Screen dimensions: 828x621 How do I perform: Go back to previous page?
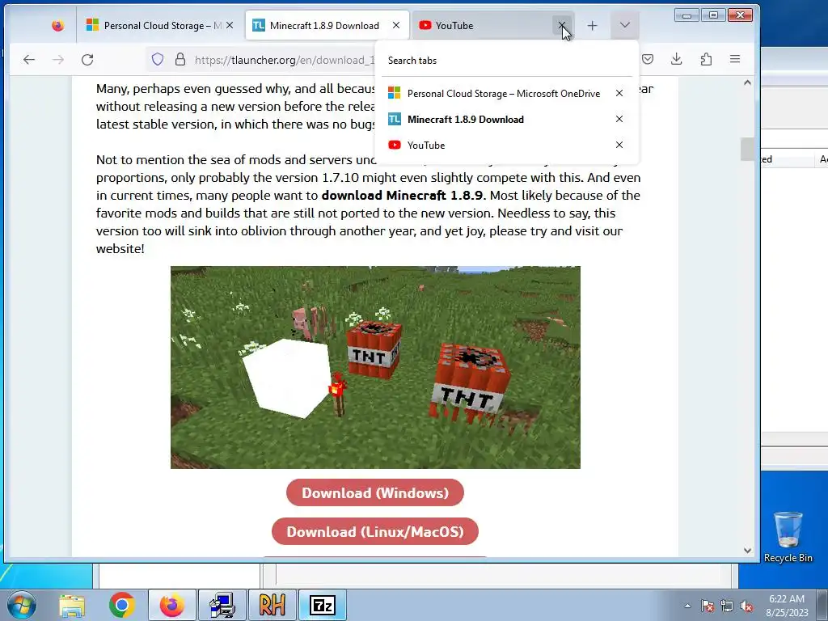click(29, 60)
